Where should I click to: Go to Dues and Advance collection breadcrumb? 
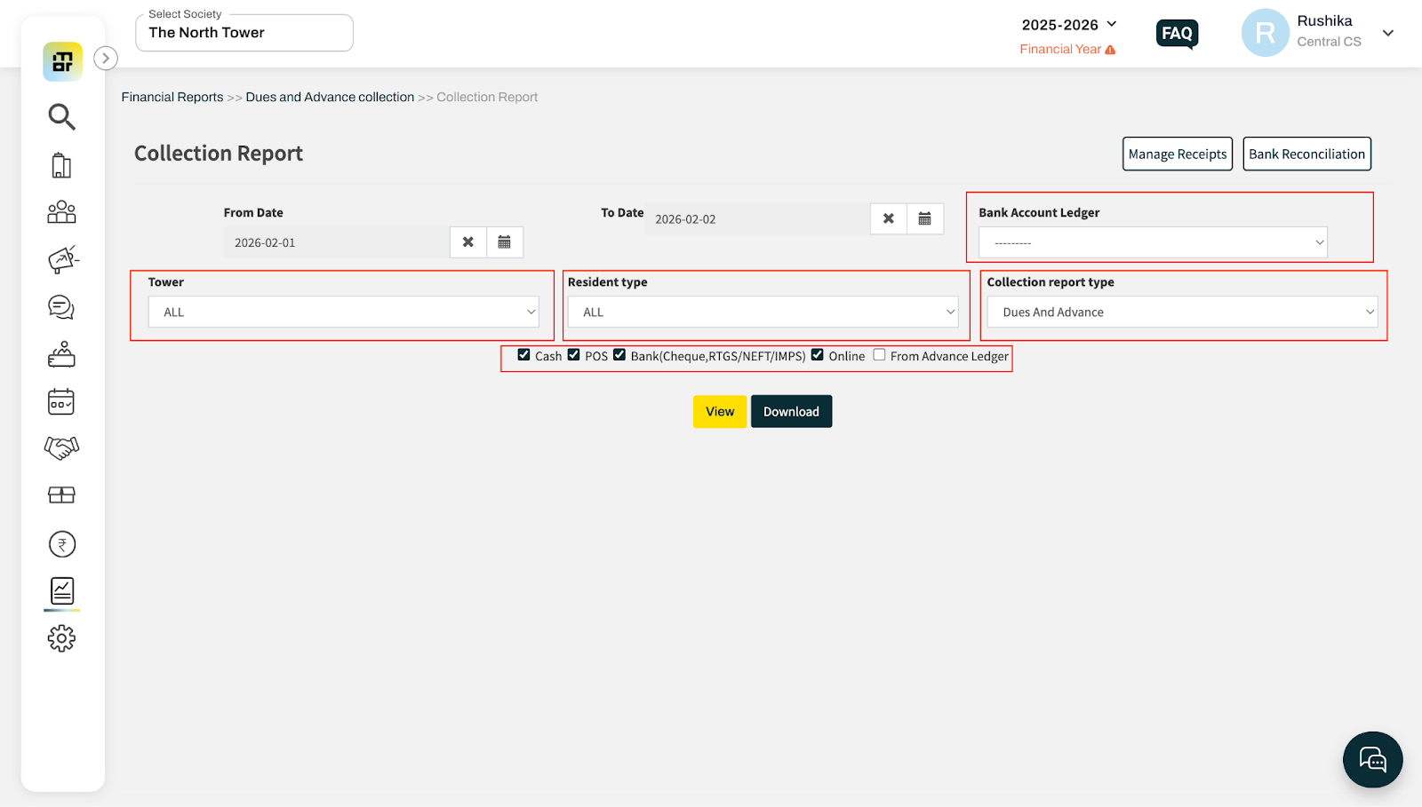[x=330, y=97]
